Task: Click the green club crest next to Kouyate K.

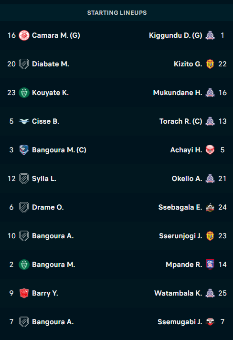Action: [24, 93]
